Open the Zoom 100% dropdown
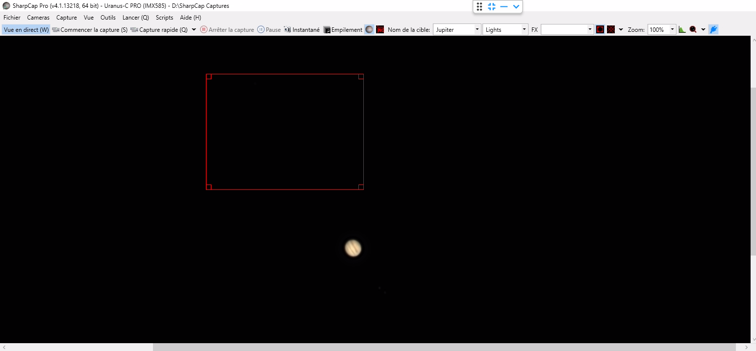The width and height of the screenshot is (756, 351). click(x=662, y=29)
